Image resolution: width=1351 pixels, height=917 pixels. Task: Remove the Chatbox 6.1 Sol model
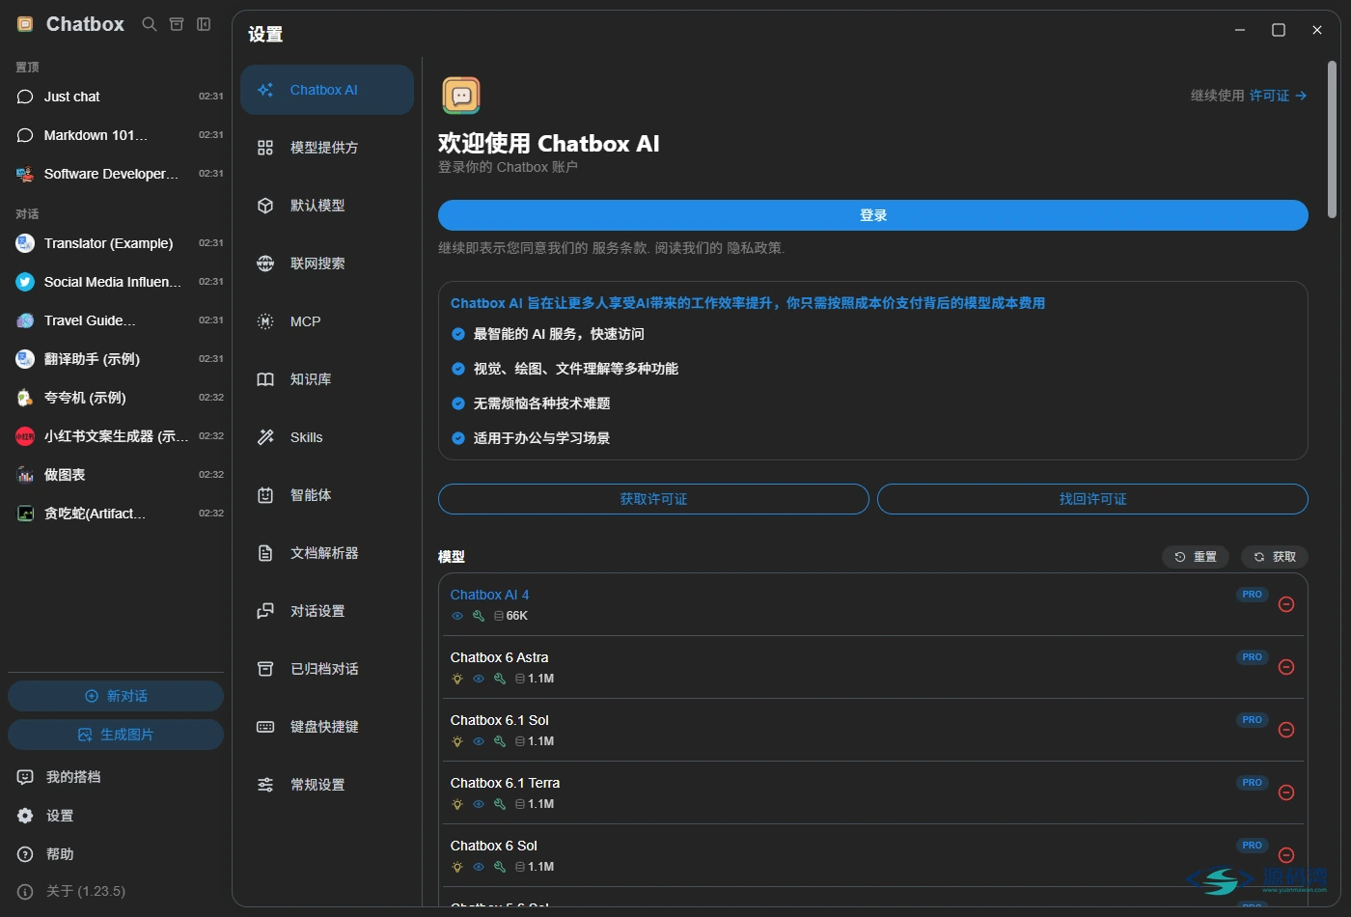(1286, 730)
